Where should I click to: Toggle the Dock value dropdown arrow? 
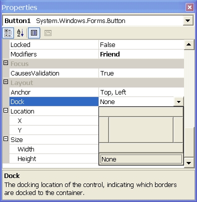pos(178,101)
